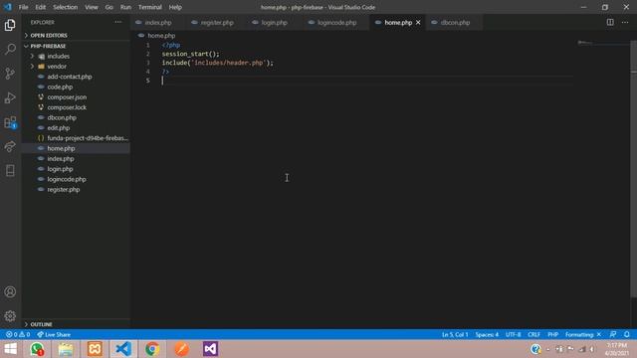
Task: Open the View menu
Action: click(91, 7)
